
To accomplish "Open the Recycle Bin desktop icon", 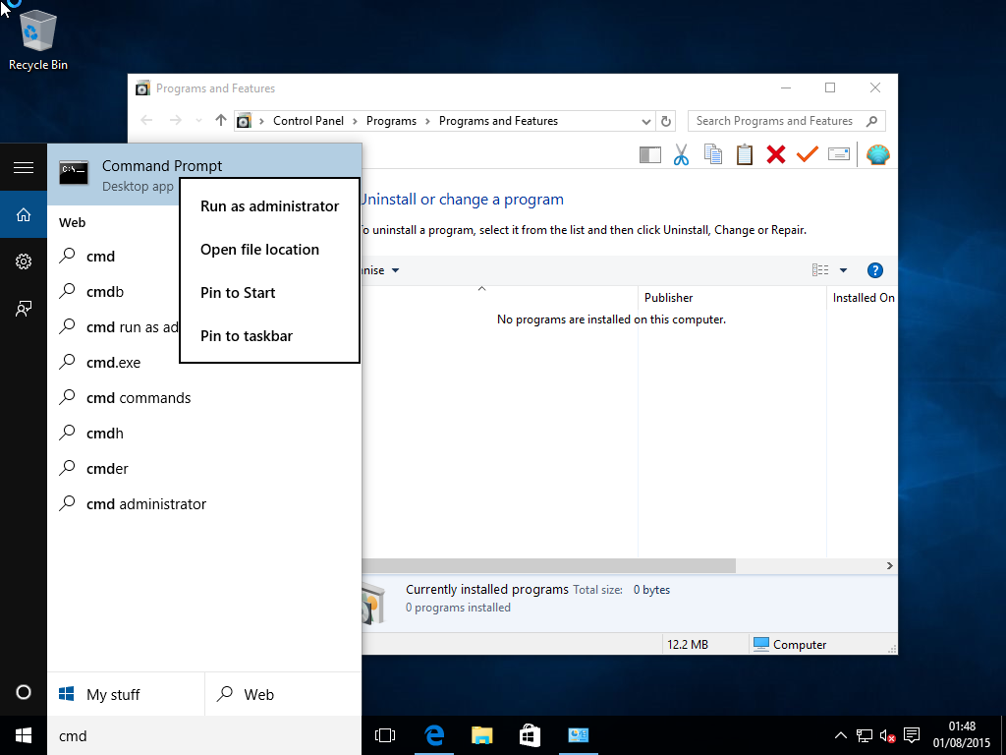I will [x=38, y=39].
